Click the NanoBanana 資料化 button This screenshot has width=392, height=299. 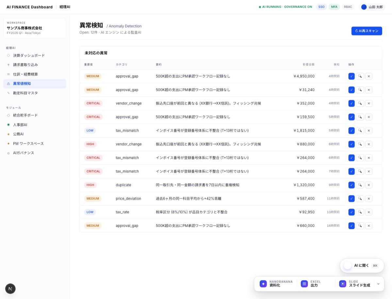point(276,284)
